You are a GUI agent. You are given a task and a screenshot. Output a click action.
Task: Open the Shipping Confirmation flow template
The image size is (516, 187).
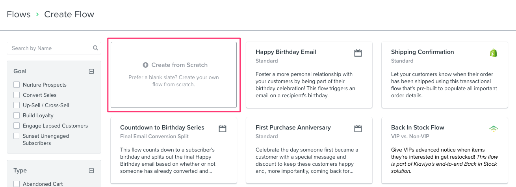[422, 52]
